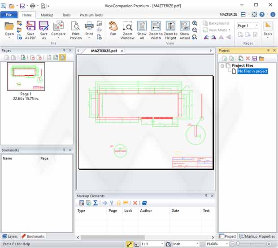Pin the Markup Elements panel
The height and width of the screenshot is (248, 278).
click(206, 196)
